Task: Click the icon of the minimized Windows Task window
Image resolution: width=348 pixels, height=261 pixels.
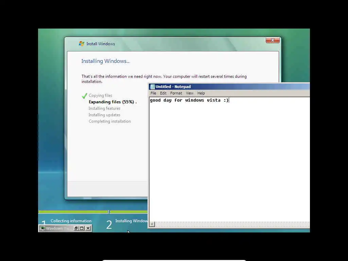Action: coord(42,228)
